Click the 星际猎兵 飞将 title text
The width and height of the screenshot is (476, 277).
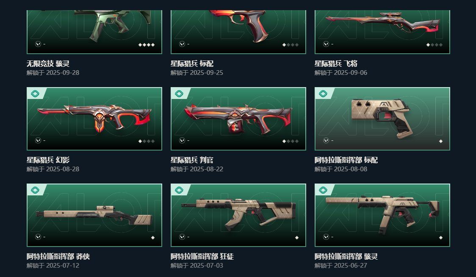tap(336, 63)
